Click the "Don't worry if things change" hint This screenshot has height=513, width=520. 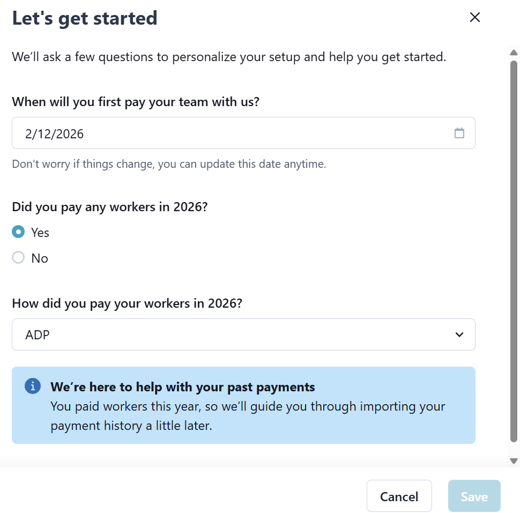pos(169,164)
